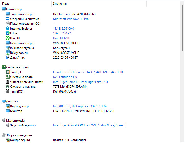This screenshot has height=143, width=185.
Task: Click the DirectX Xbox-style icon
Action: [x=8, y=38]
